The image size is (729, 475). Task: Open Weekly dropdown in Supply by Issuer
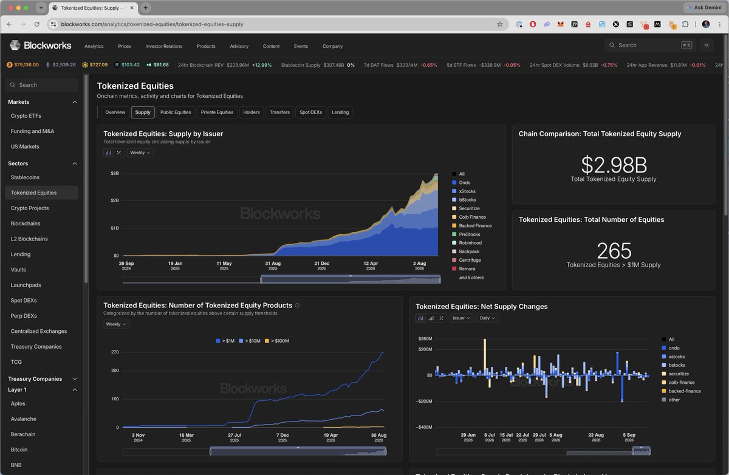pyautogui.click(x=140, y=152)
